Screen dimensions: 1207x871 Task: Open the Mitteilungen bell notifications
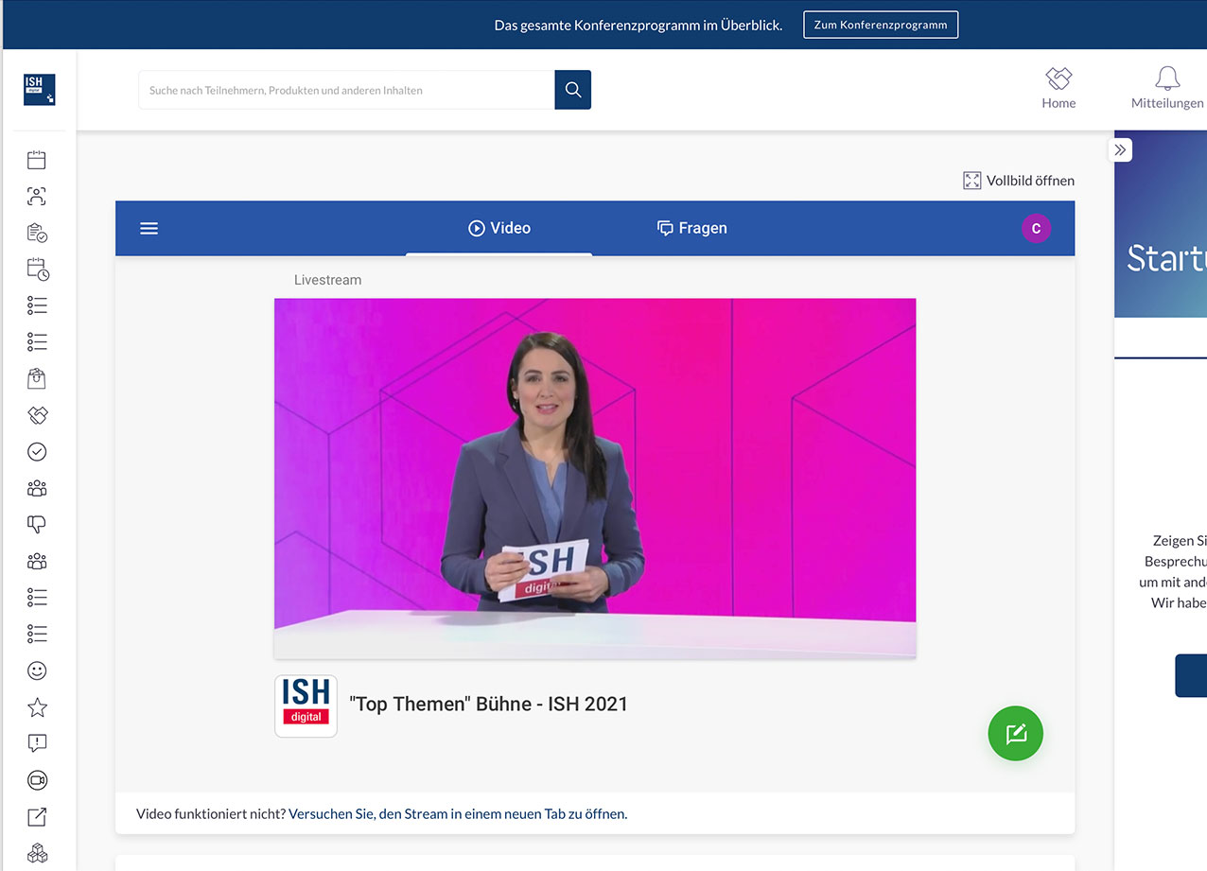[x=1167, y=89]
